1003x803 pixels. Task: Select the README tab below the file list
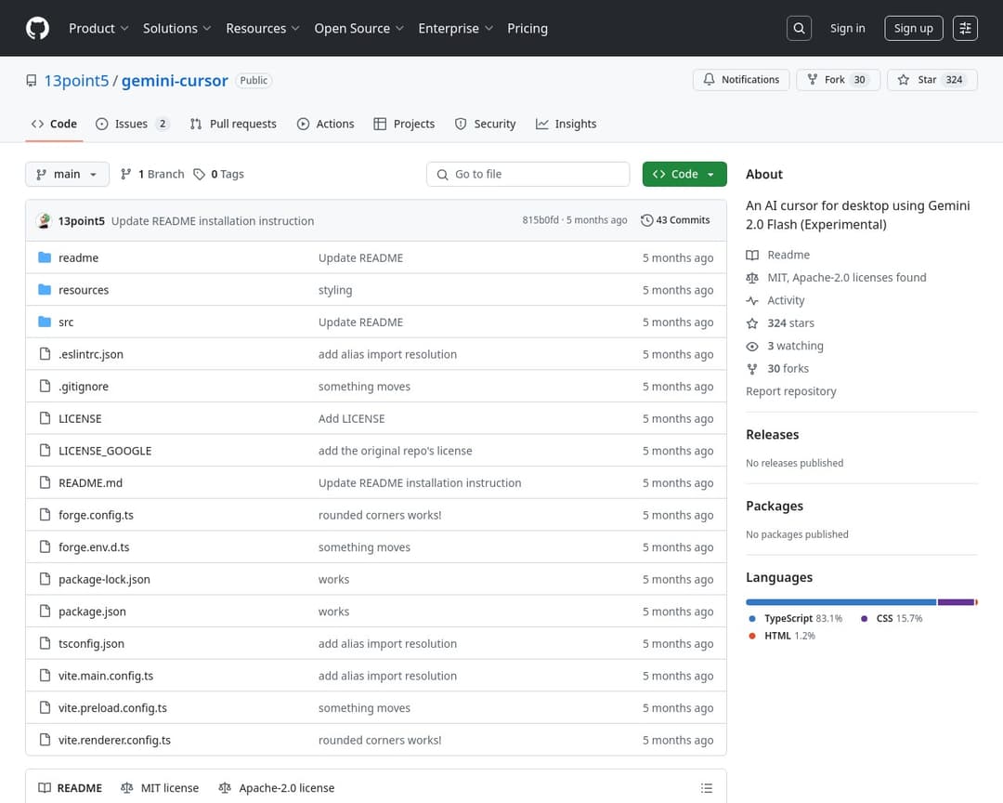coord(71,787)
